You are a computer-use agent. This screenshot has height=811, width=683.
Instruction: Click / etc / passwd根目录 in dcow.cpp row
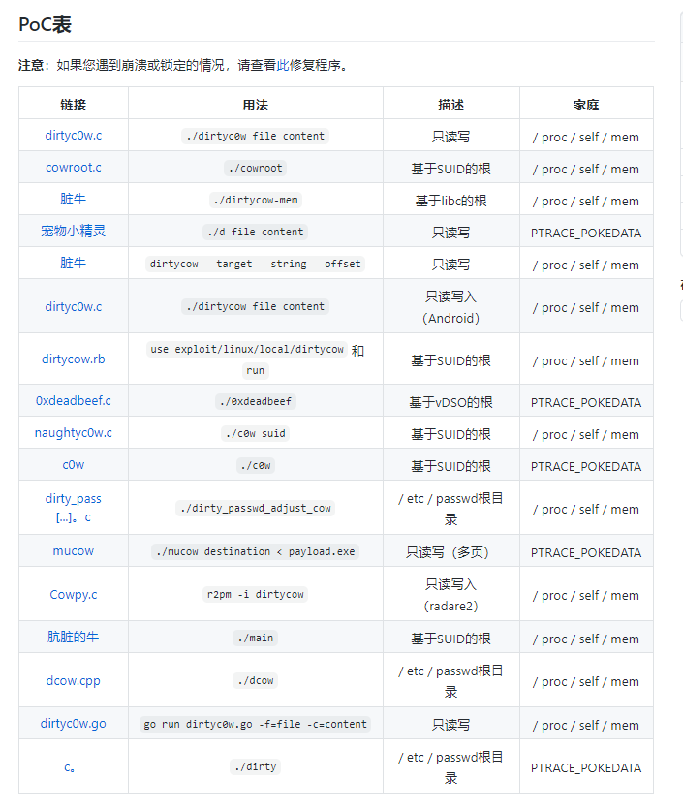tap(450, 681)
